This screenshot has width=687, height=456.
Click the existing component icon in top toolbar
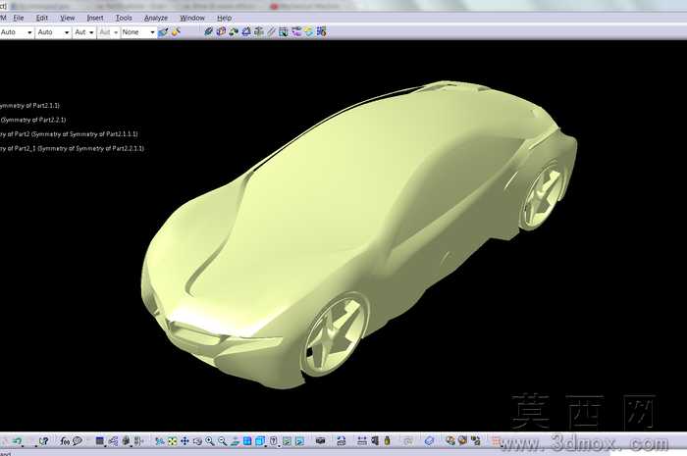pos(221,31)
